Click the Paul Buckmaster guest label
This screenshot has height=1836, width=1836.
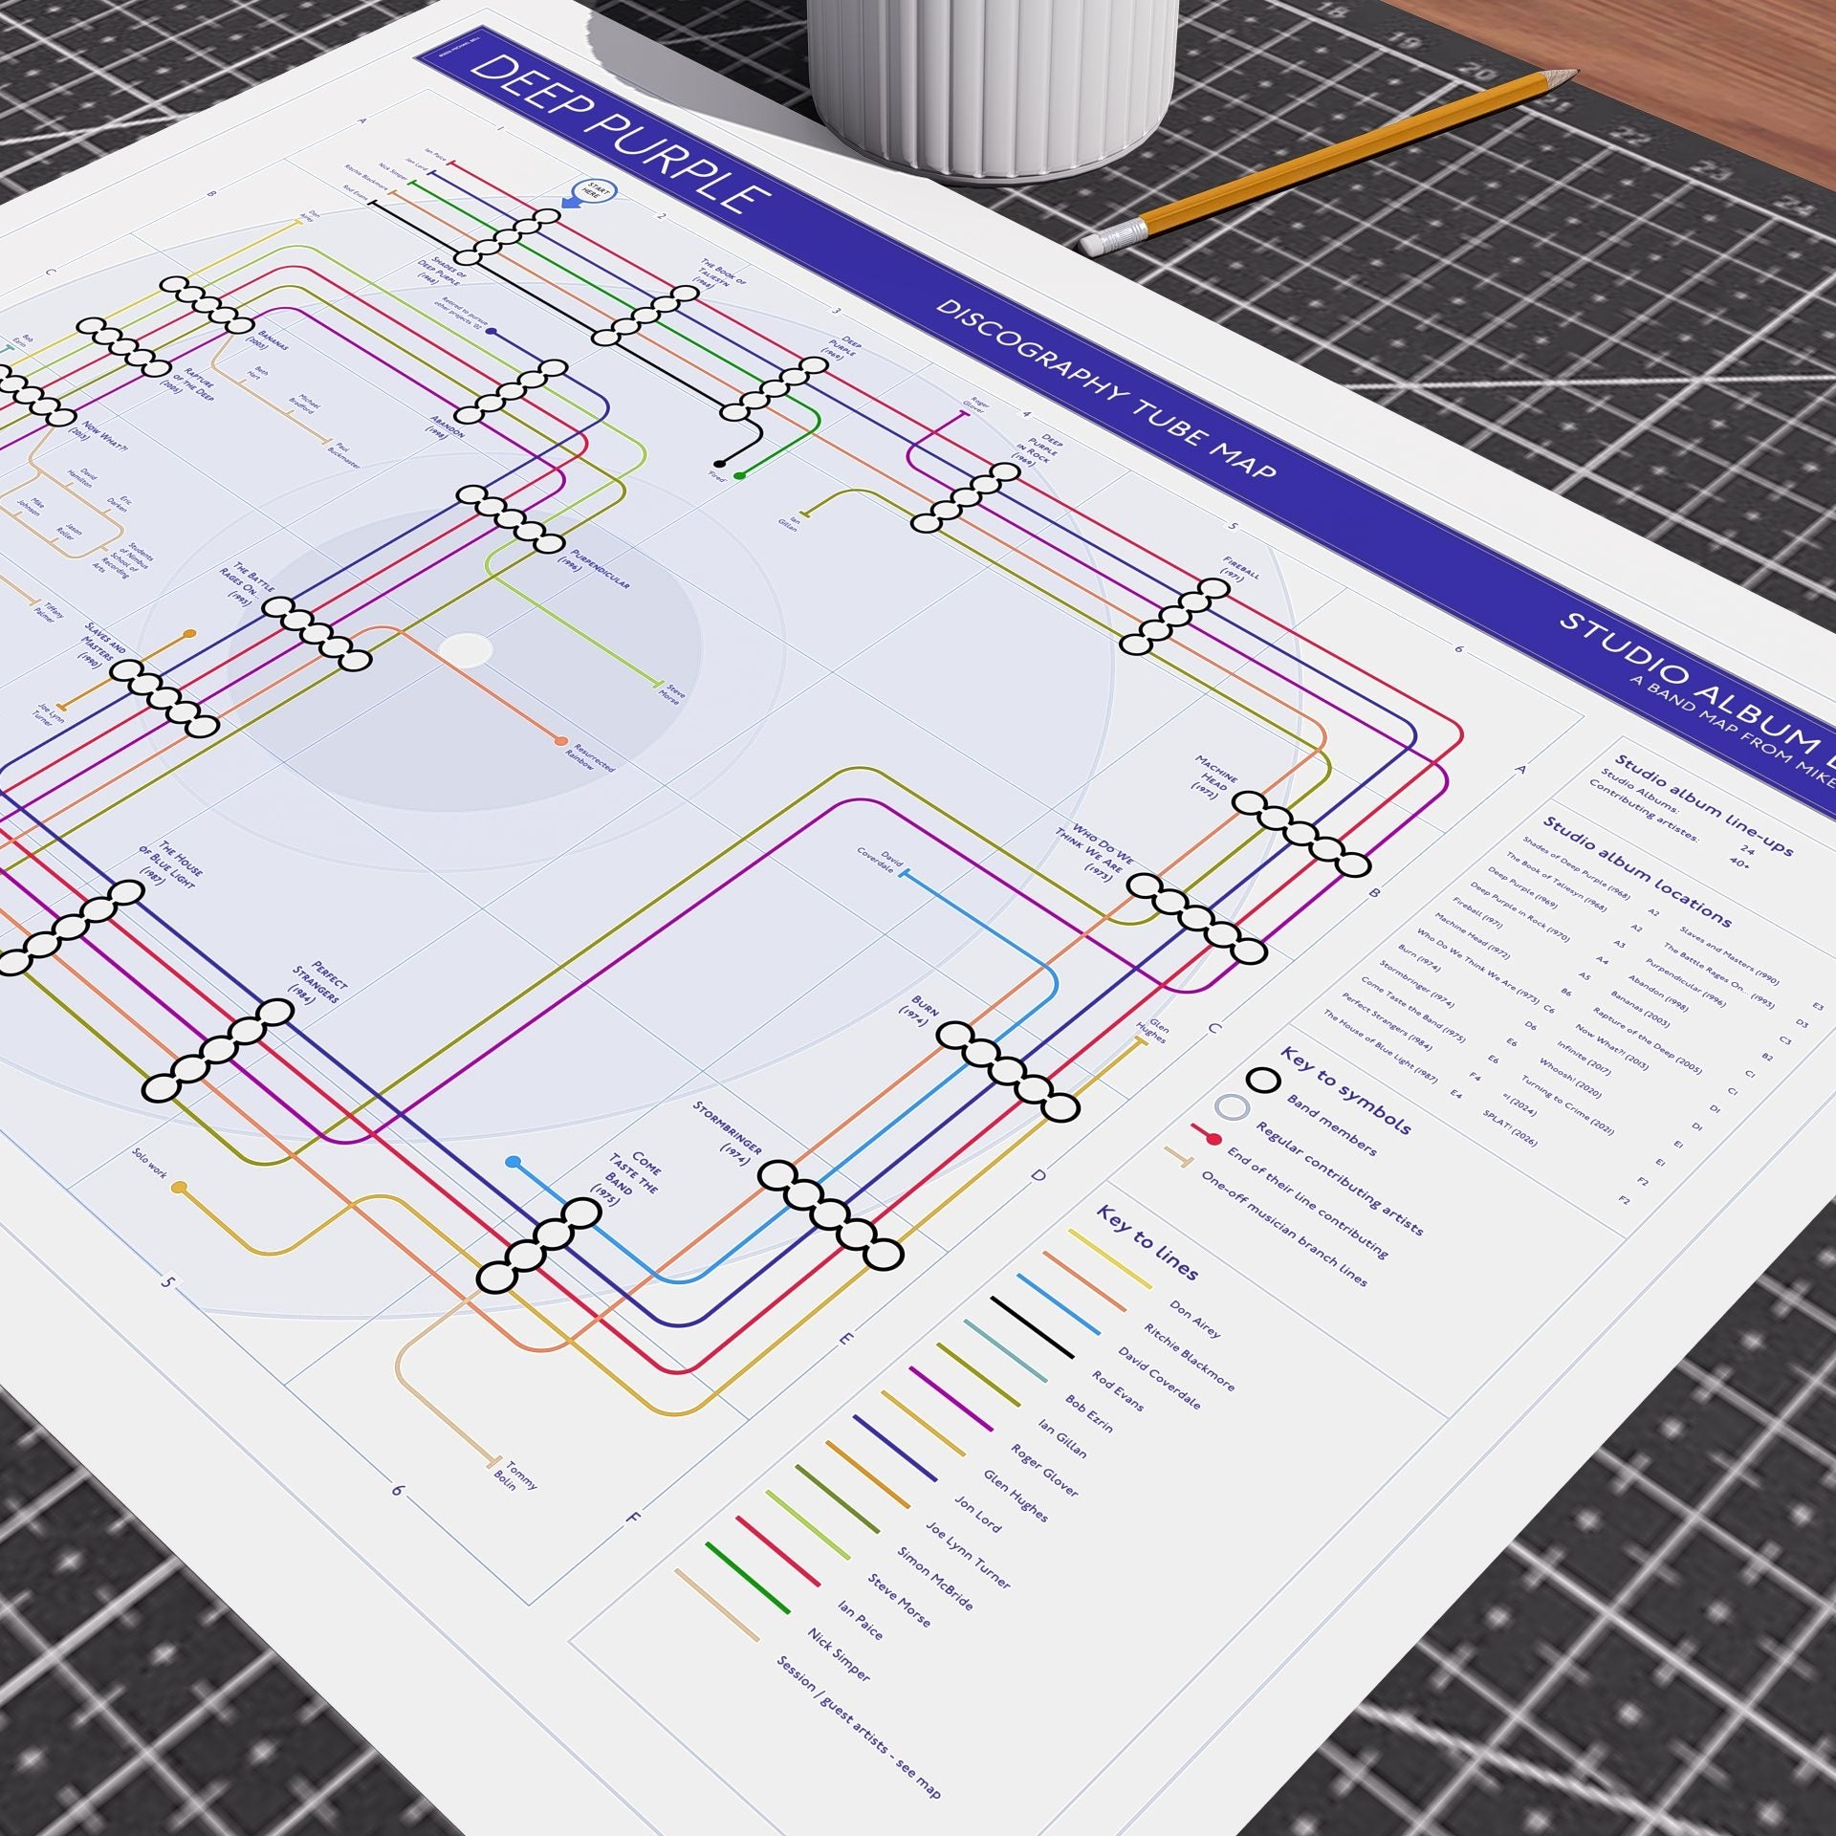pyautogui.click(x=344, y=455)
